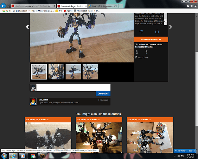Click the first card's SHOW US YOUR MAKUTA header

48,120
